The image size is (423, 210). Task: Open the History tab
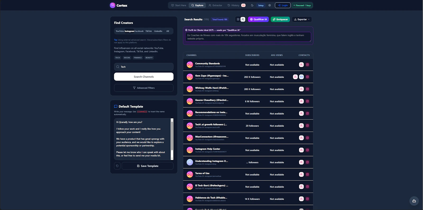(236, 5)
